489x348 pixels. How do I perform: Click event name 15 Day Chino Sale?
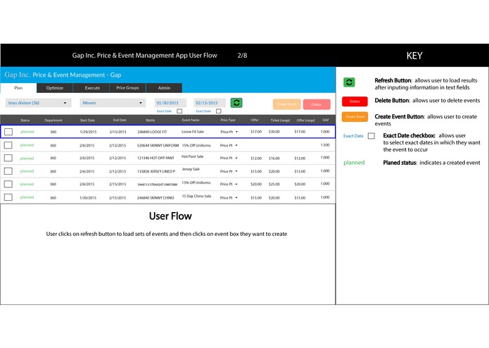coord(196,196)
